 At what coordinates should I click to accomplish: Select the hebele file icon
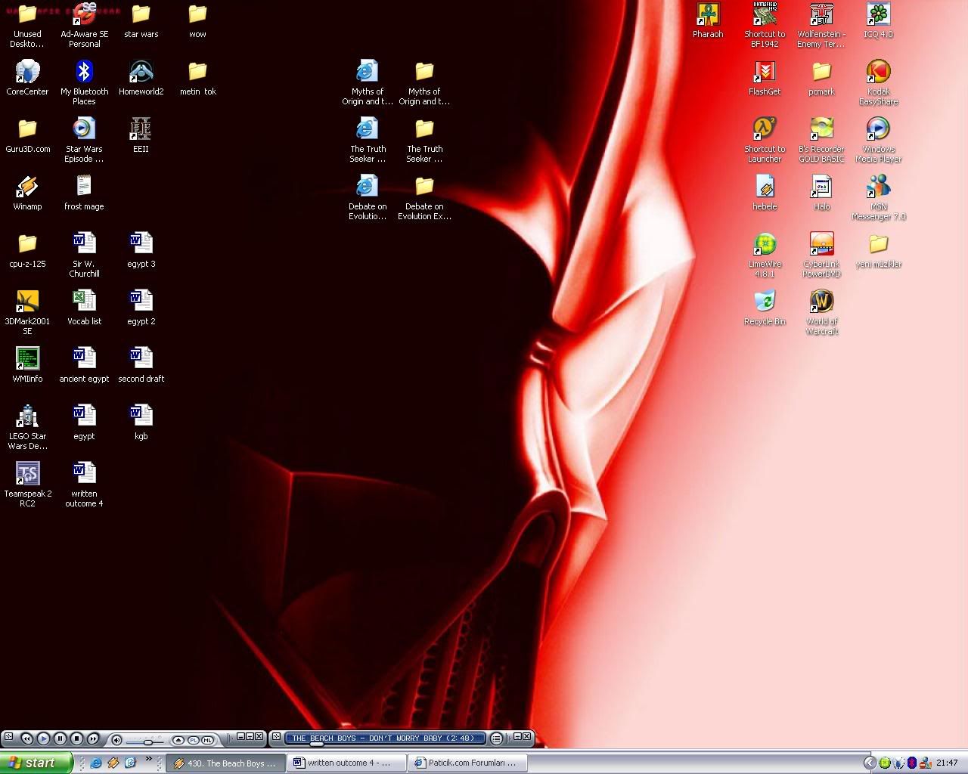[x=765, y=193]
